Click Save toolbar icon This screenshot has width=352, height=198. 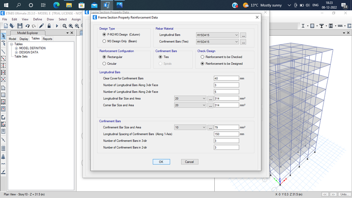tap(20, 26)
